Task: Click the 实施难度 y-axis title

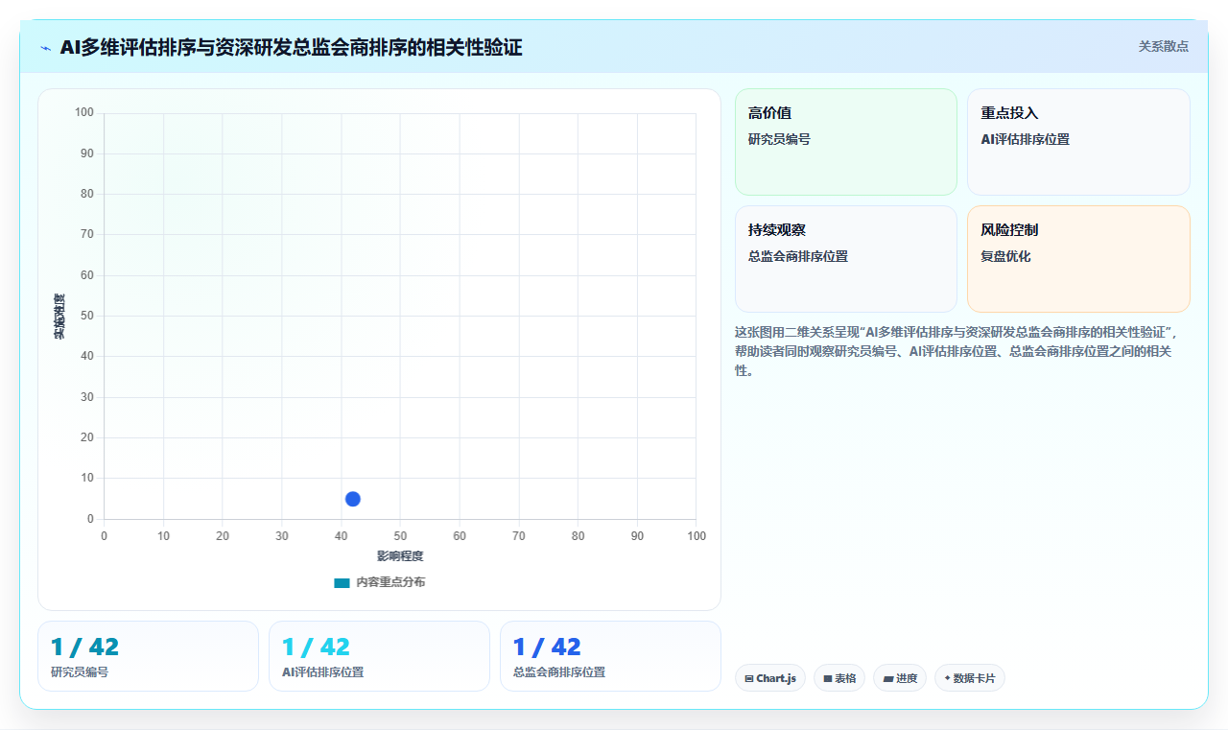Action: 59,317
